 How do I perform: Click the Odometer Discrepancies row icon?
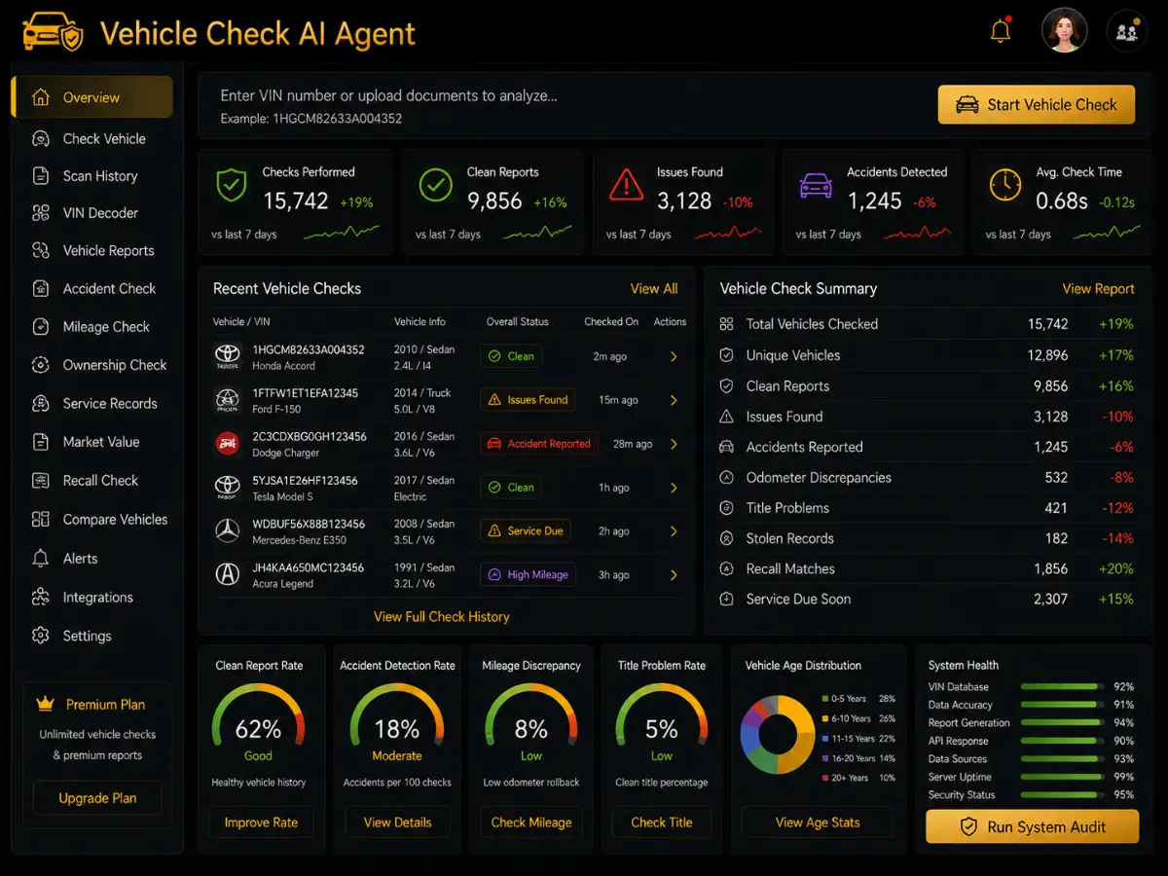[726, 478]
